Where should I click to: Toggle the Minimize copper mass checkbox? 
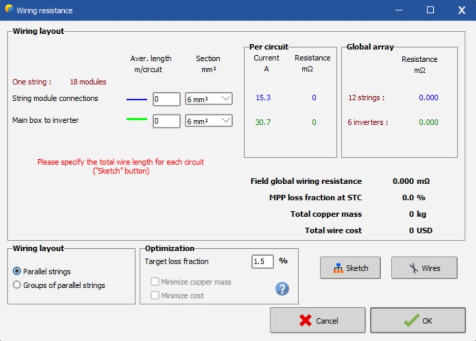coord(155,282)
